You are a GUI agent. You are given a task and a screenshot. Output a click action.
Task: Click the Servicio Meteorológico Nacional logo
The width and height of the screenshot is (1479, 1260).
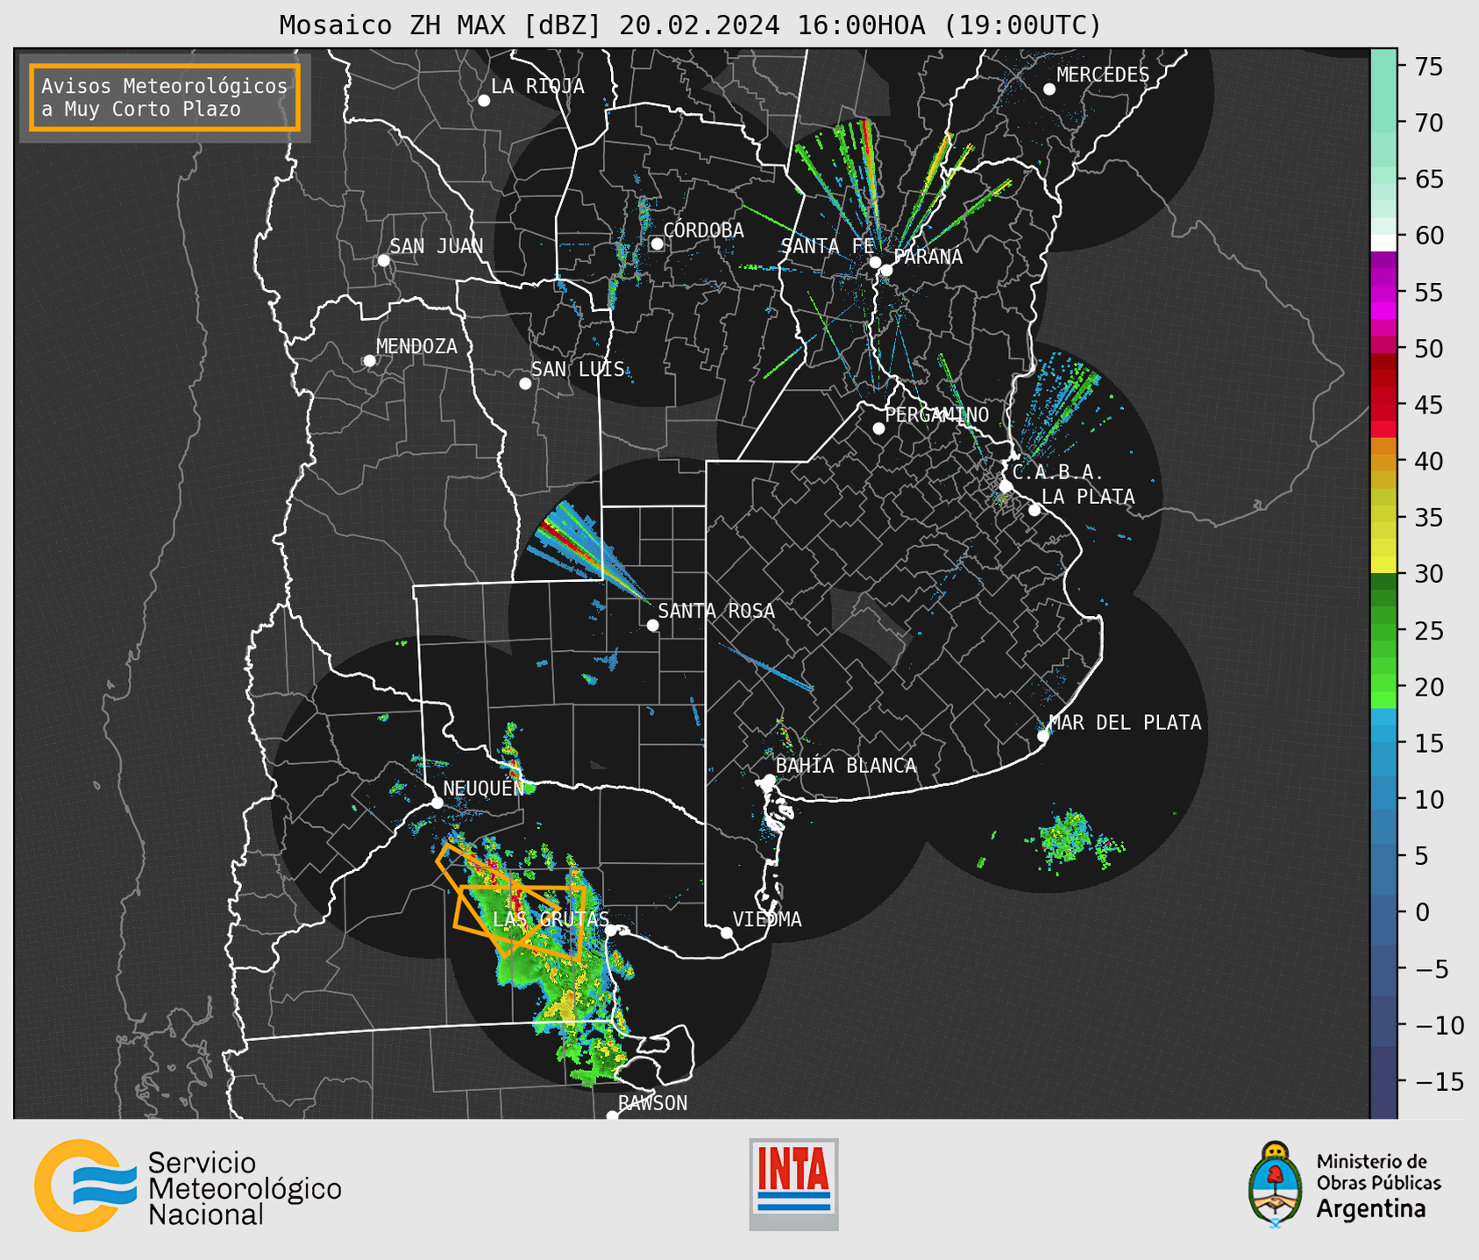(x=188, y=1186)
